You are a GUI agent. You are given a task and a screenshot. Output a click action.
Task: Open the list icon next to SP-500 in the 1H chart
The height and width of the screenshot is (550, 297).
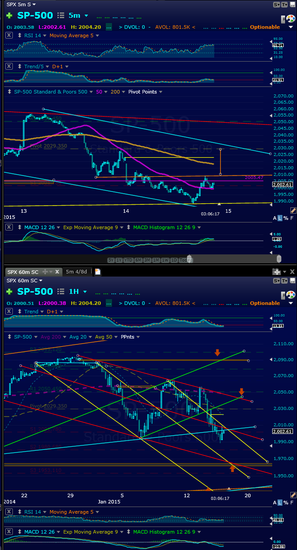[61, 292]
